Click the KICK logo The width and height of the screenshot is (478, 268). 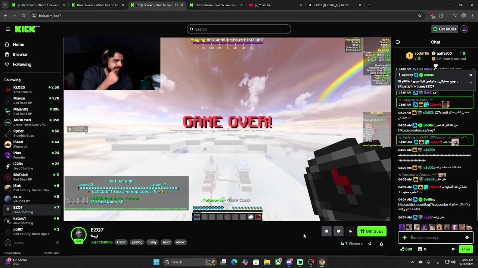pyautogui.click(x=27, y=29)
